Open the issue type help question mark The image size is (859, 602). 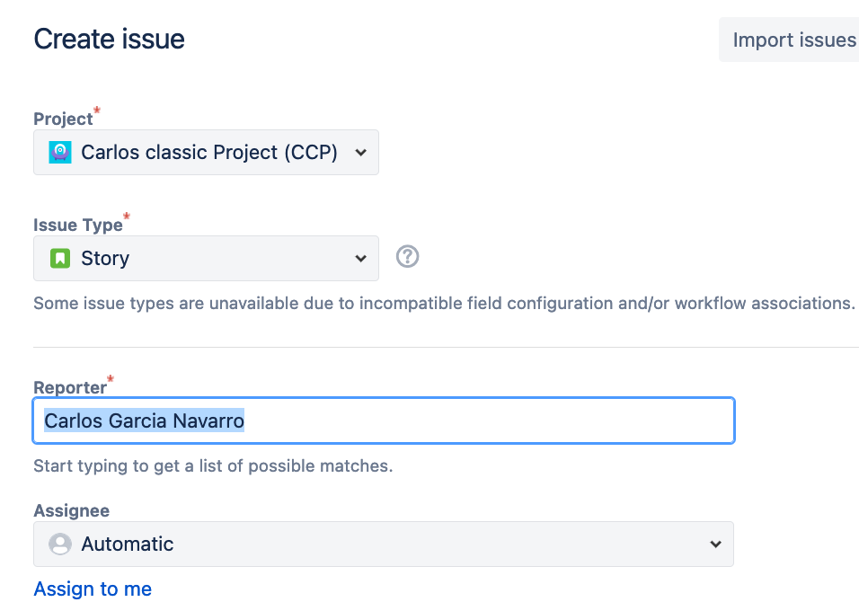[408, 257]
